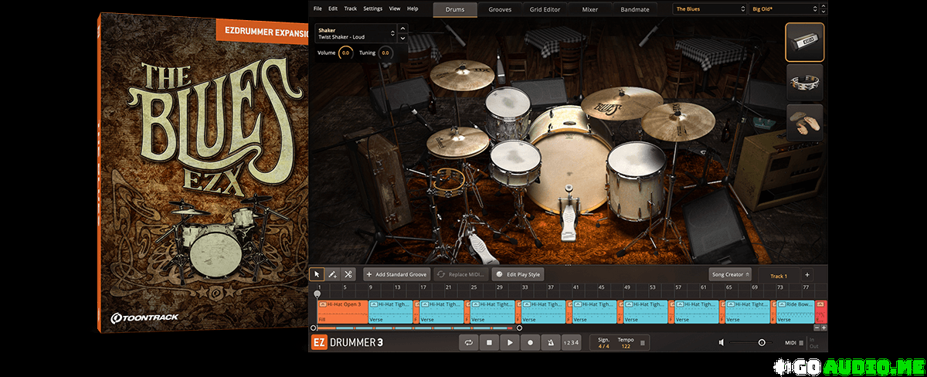
Task: Open the View menu
Action: (395, 8)
